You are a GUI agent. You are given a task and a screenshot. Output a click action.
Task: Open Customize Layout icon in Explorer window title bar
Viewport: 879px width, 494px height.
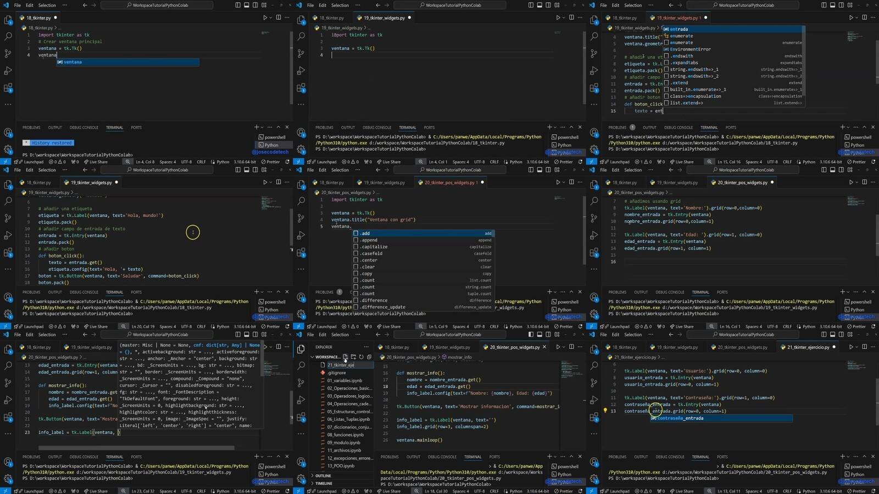point(557,334)
